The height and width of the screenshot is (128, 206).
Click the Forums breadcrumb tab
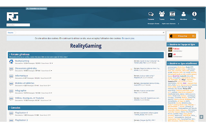(11, 33)
